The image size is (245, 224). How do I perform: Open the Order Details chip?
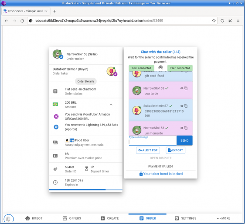[x=85, y=81]
